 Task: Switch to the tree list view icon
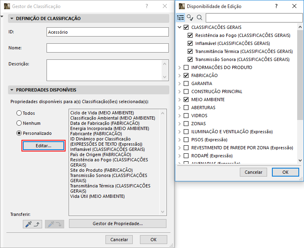pyautogui.click(x=180, y=18)
